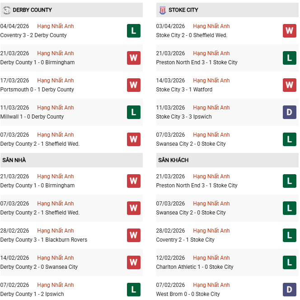This screenshot has height=300, width=300.
Task: Click L badge for Charlton Athletic 1 - 0 Stoke City
Action: (x=289, y=262)
